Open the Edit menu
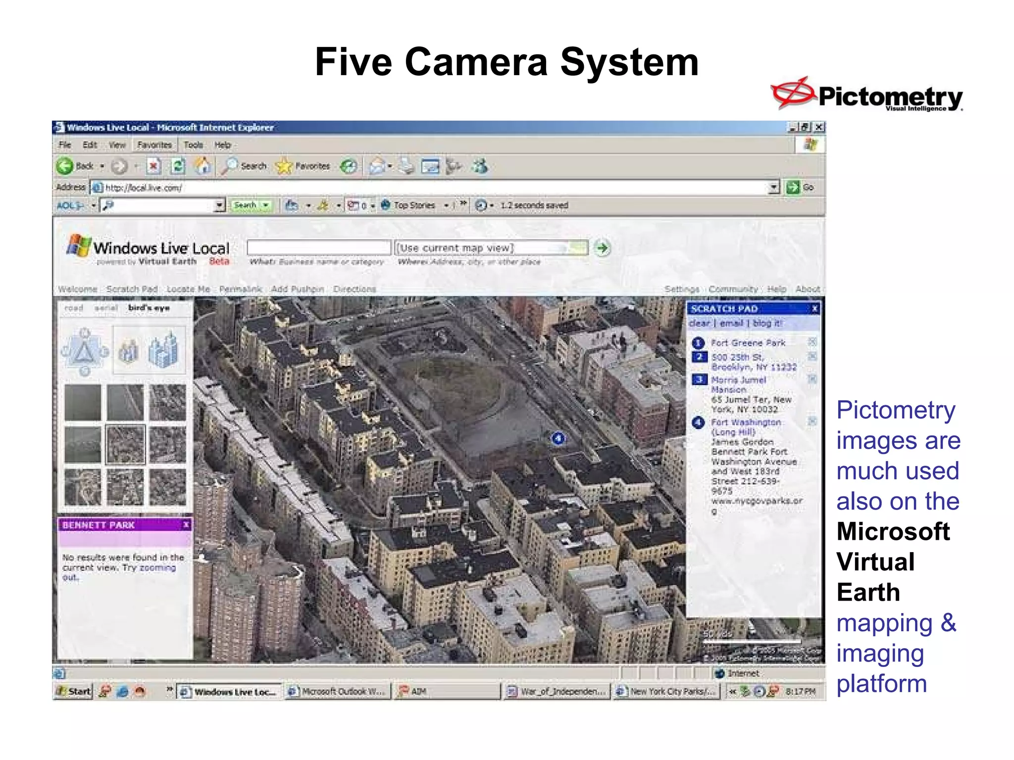1014x760 pixels. pyautogui.click(x=90, y=145)
